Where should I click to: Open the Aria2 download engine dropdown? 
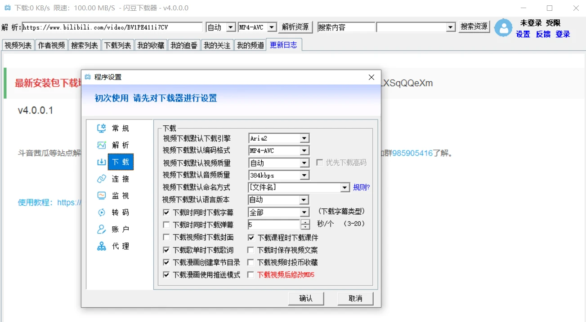click(304, 138)
